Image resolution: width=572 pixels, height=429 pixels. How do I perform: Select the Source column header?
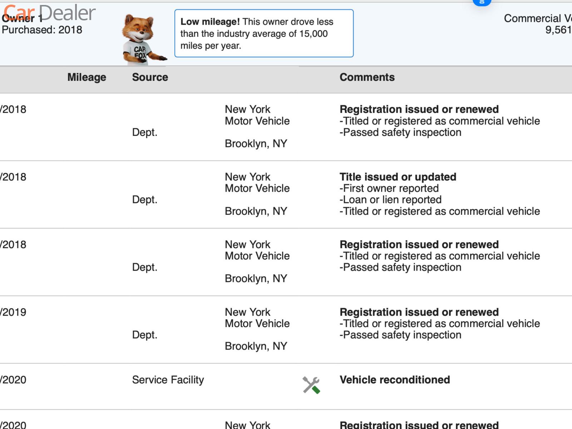click(x=150, y=77)
